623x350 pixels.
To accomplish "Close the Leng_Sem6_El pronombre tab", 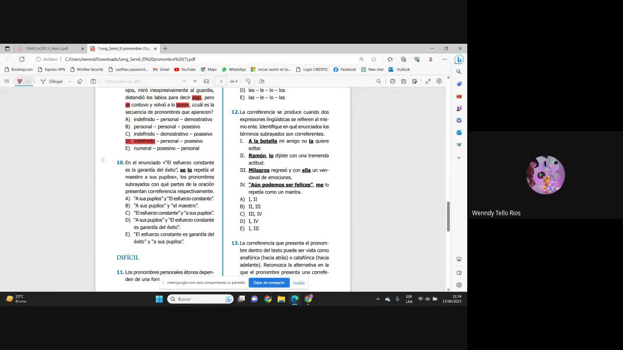I will point(155,49).
